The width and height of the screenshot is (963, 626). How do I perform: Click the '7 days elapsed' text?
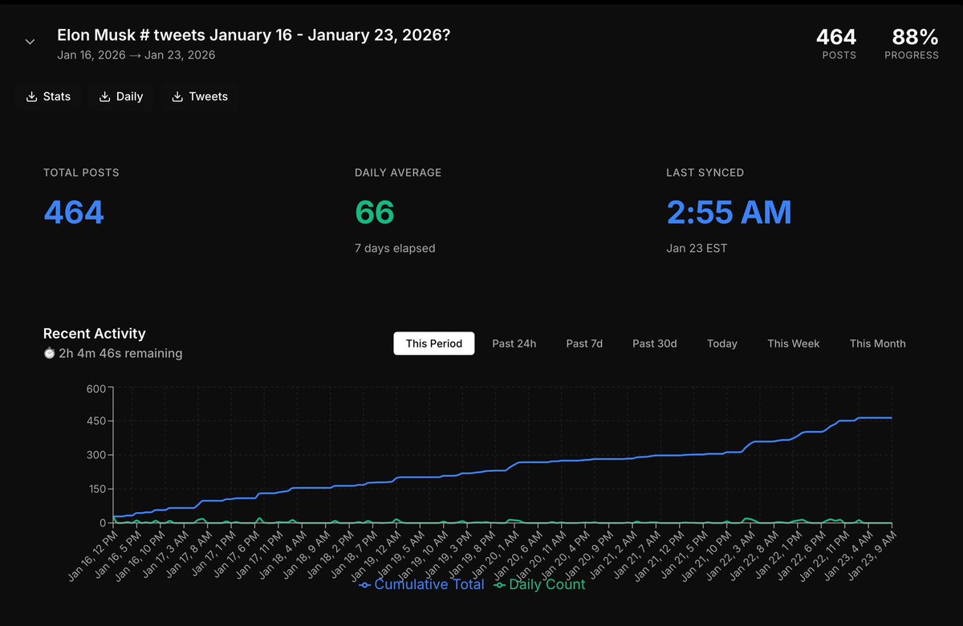coord(395,249)
